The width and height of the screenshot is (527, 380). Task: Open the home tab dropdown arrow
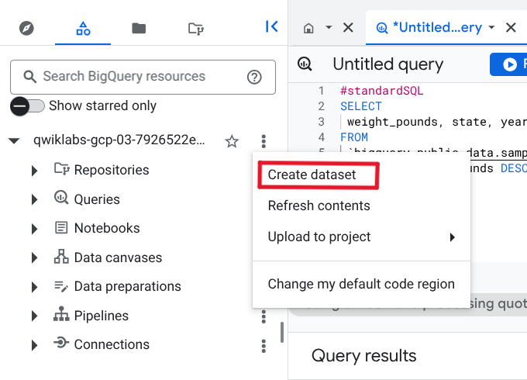tap(329, 27)
